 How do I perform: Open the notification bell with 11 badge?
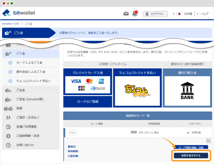click(x=135, y=13)
